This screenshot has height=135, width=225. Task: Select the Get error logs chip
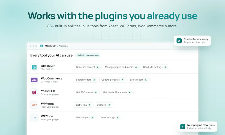click(109, 118)
